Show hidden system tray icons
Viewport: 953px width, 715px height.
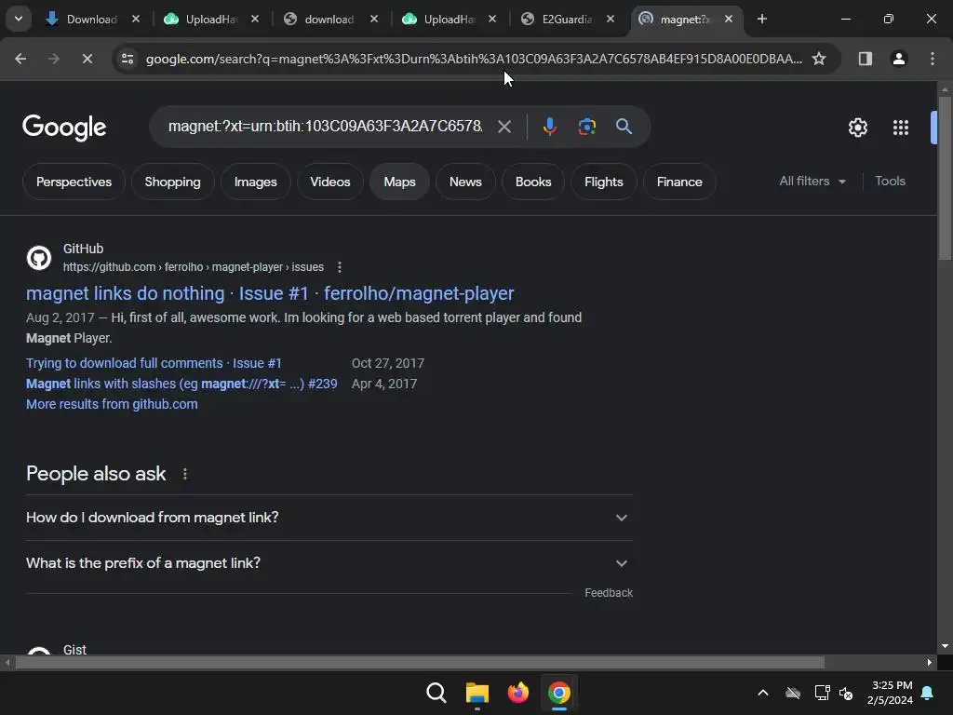(763, 693)
